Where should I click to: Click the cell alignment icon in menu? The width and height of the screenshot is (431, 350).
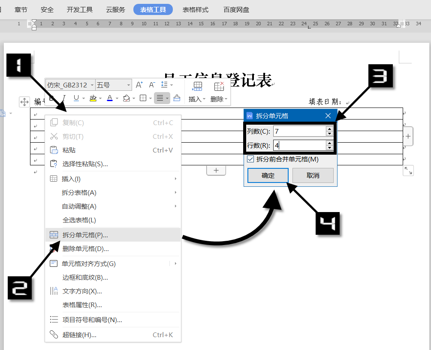click(53, 263)
